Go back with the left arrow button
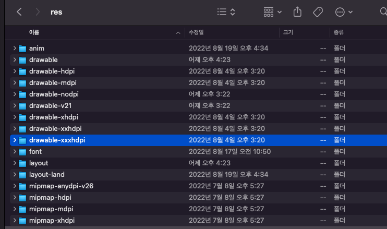 pos(19,12)
